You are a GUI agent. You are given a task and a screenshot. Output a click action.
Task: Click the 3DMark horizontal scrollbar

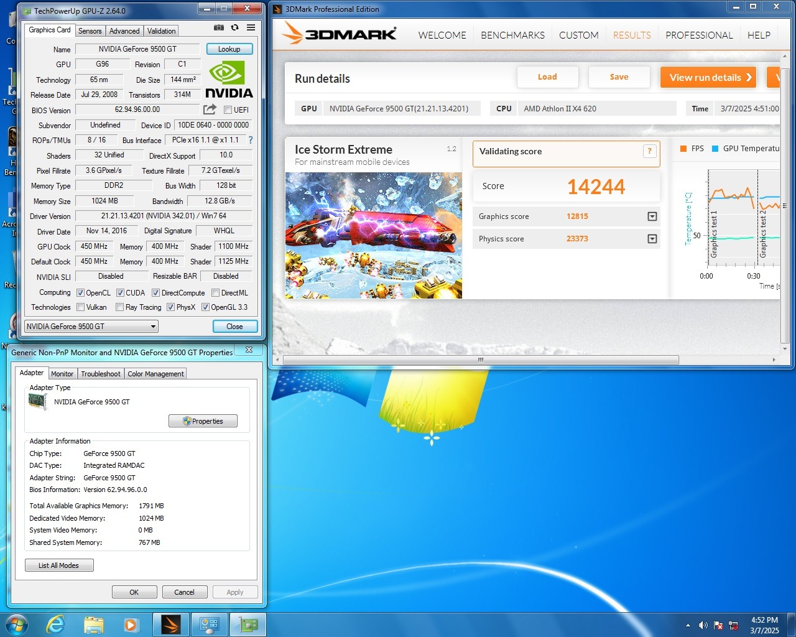point(480,360)
